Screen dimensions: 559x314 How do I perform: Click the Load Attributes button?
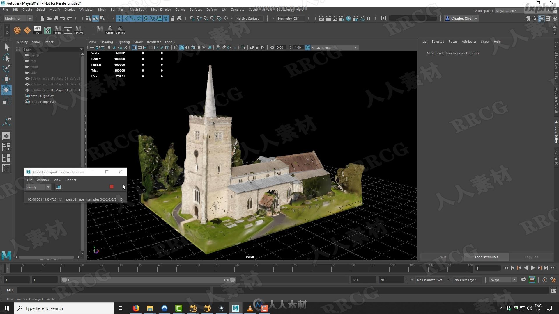[487, 257]
